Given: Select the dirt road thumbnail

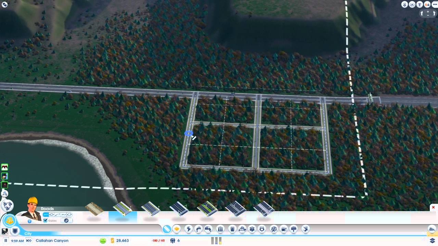Looking at the screenshot, I should 94,209.
